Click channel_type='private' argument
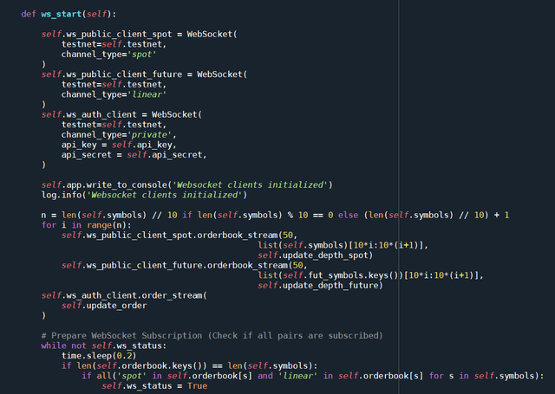Screen dimensions: 555x394 pyautogui.click(x=119, y=135)
